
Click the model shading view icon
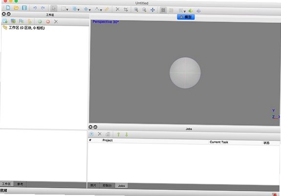[181, 11]
